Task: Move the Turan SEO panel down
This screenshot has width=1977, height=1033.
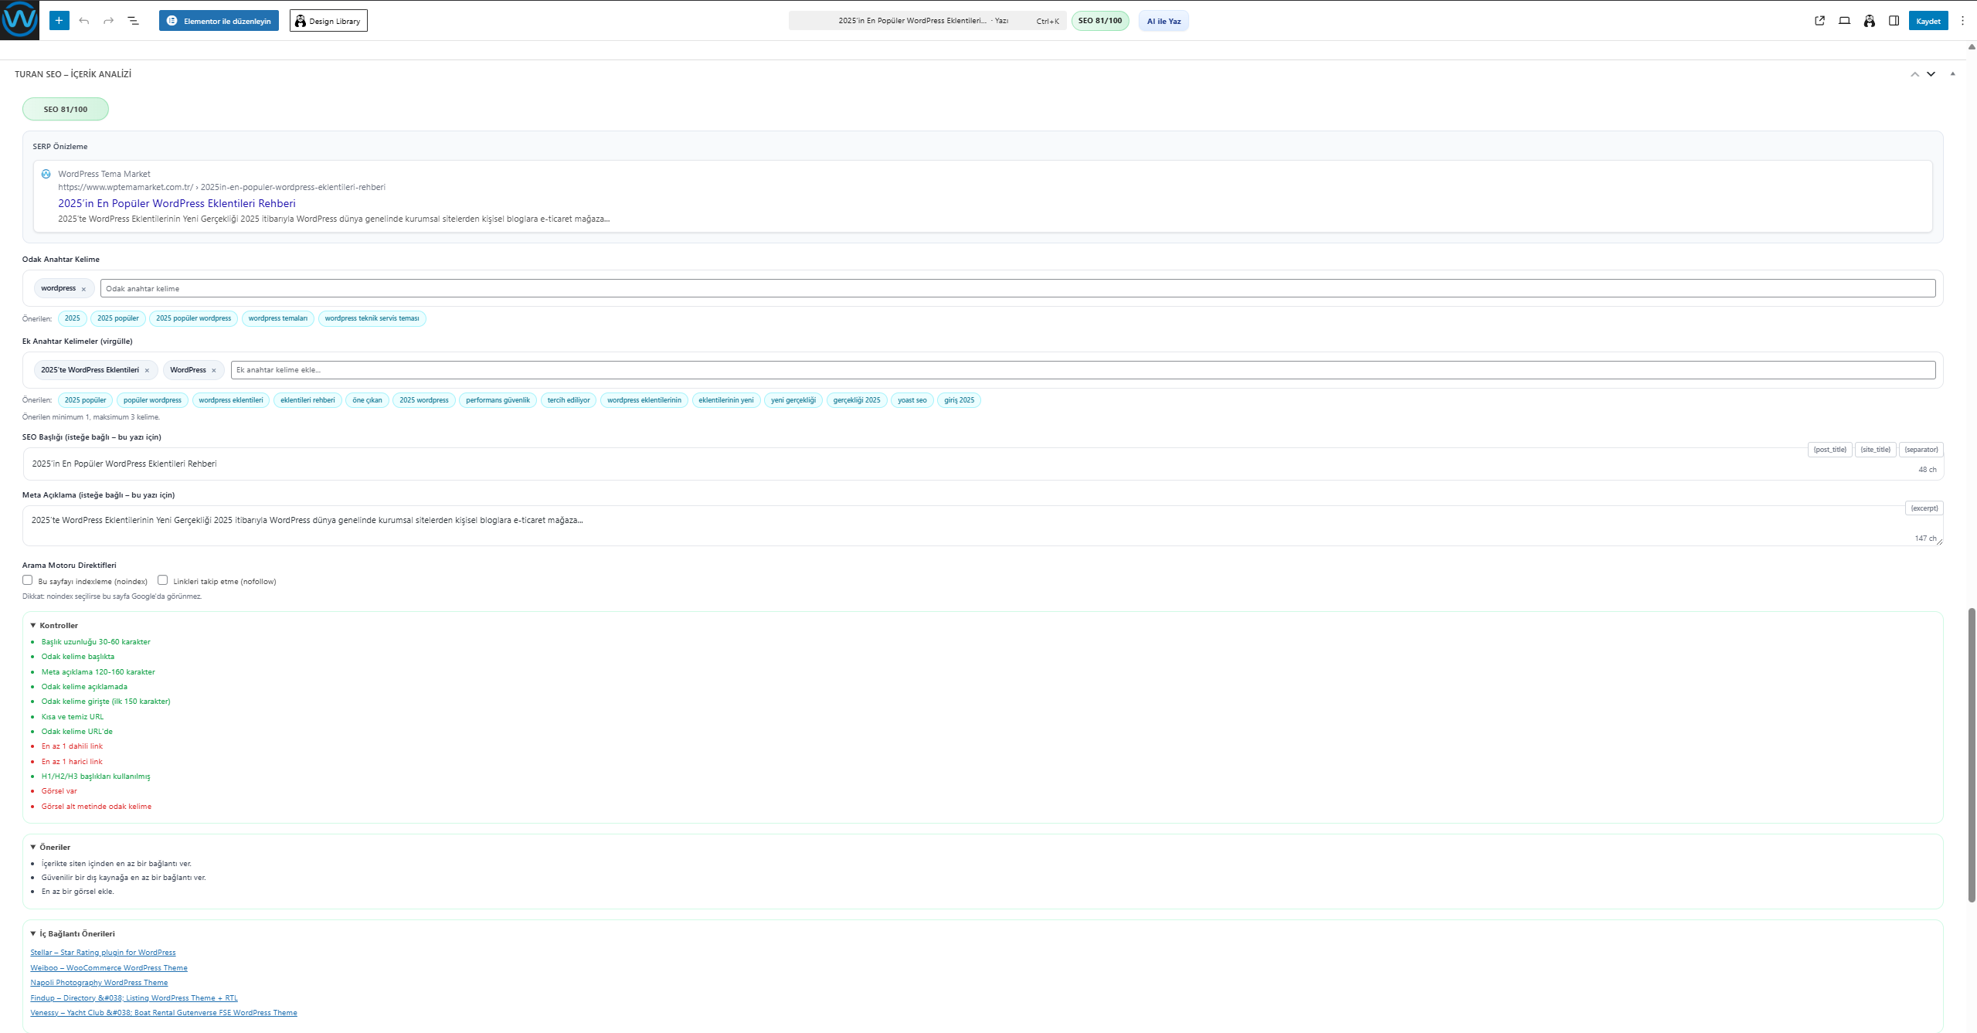Action: (x=1931, y=74)
